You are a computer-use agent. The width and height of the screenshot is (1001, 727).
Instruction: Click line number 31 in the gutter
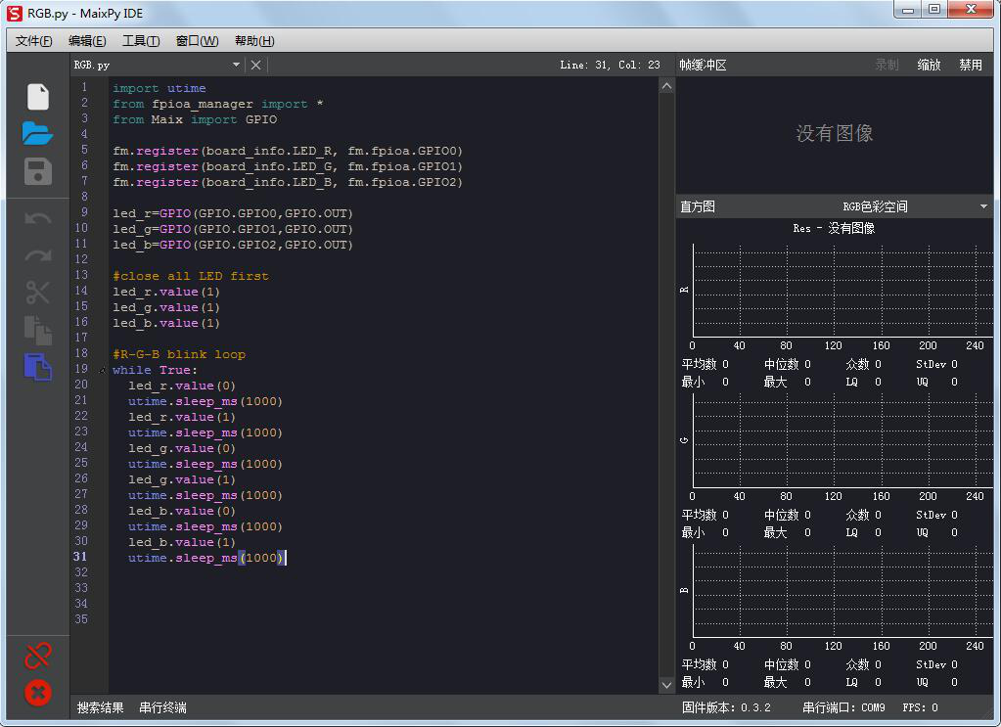tap(80, 557)
